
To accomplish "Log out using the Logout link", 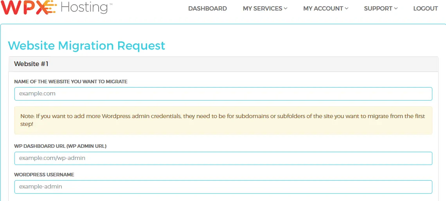I will (x=426, y=9).
